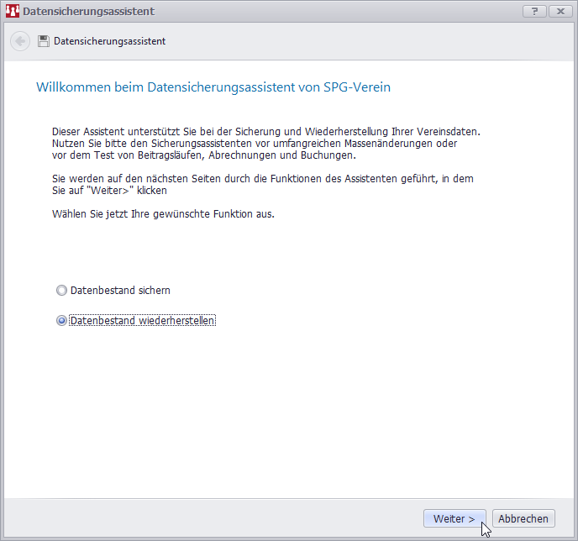This screenshot has width=578, height=541.
Task: Click the header label beside the floppy icon
Action: coord(109,41)
